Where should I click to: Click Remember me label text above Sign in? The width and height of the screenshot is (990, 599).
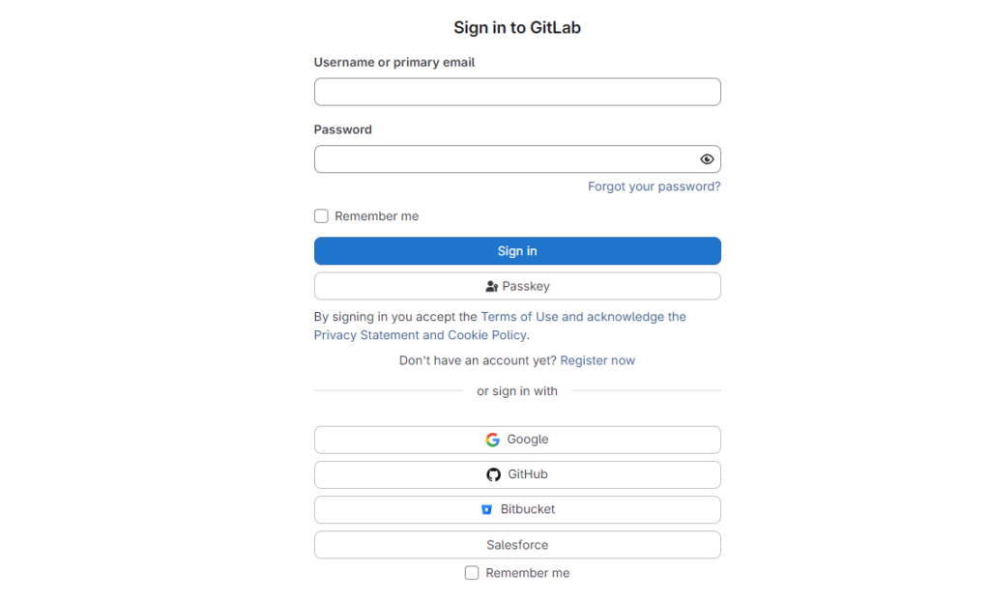[376, 216]
